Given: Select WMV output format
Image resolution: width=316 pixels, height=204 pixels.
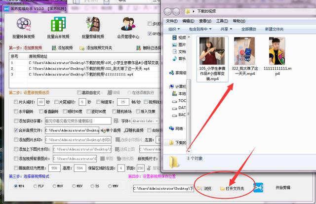Looking at the screenshot, I should (x=110, y=186).
